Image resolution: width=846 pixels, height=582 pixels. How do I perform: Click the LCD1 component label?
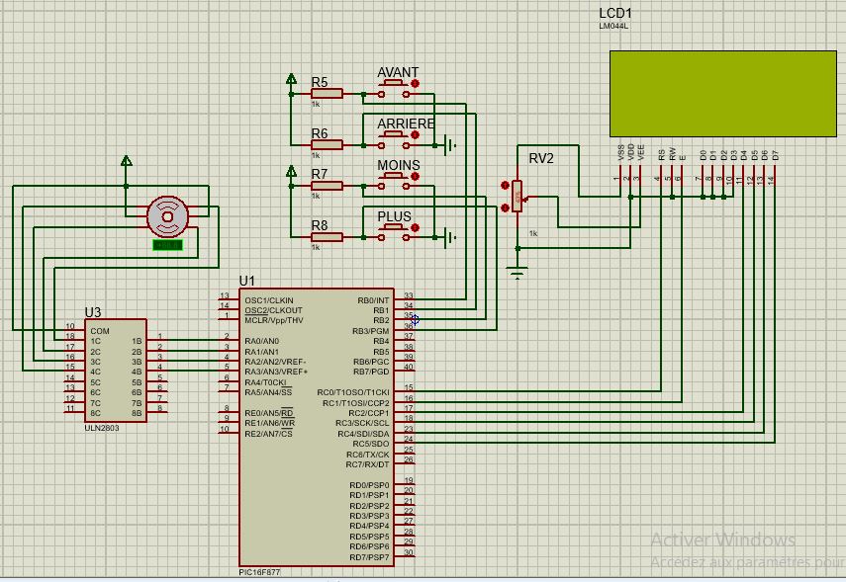[x=615, y=13]
